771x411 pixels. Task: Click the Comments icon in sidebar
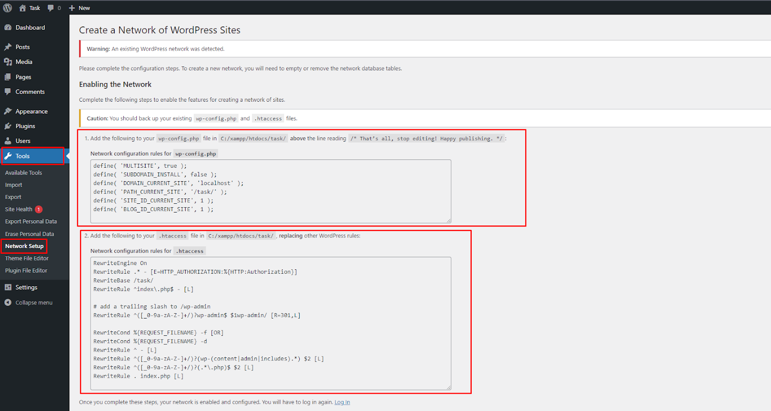click(8, 92)
